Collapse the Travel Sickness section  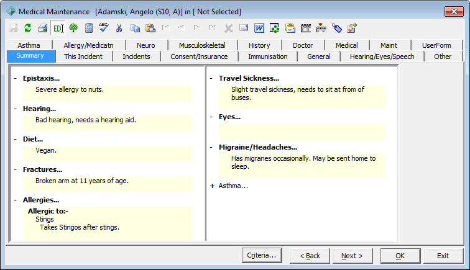[211, 78]
